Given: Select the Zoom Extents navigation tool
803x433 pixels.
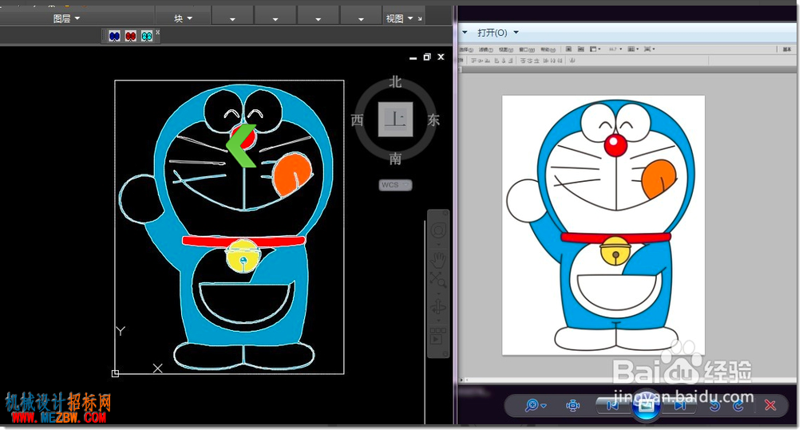Looking at the screenshot, I should click(x=438, y=280).
